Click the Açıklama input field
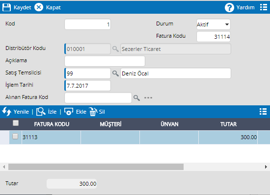 [105, 61]
